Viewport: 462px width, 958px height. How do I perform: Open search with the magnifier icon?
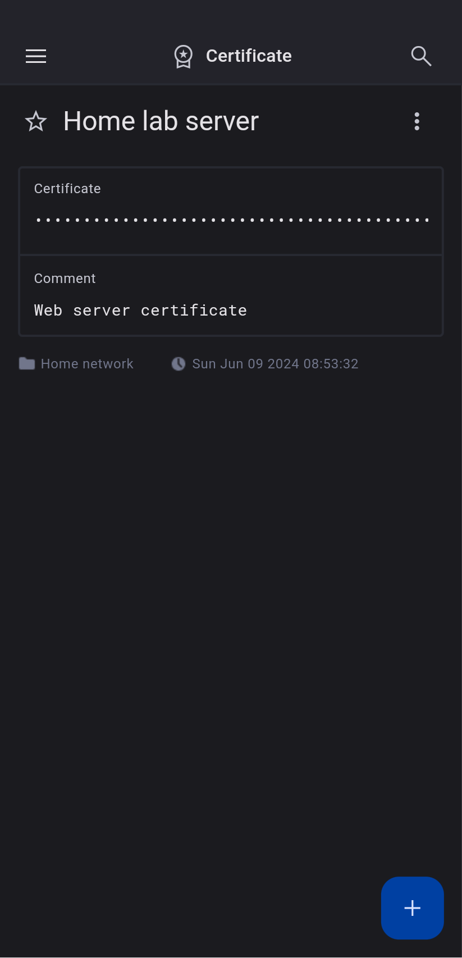tap(420, 56)
